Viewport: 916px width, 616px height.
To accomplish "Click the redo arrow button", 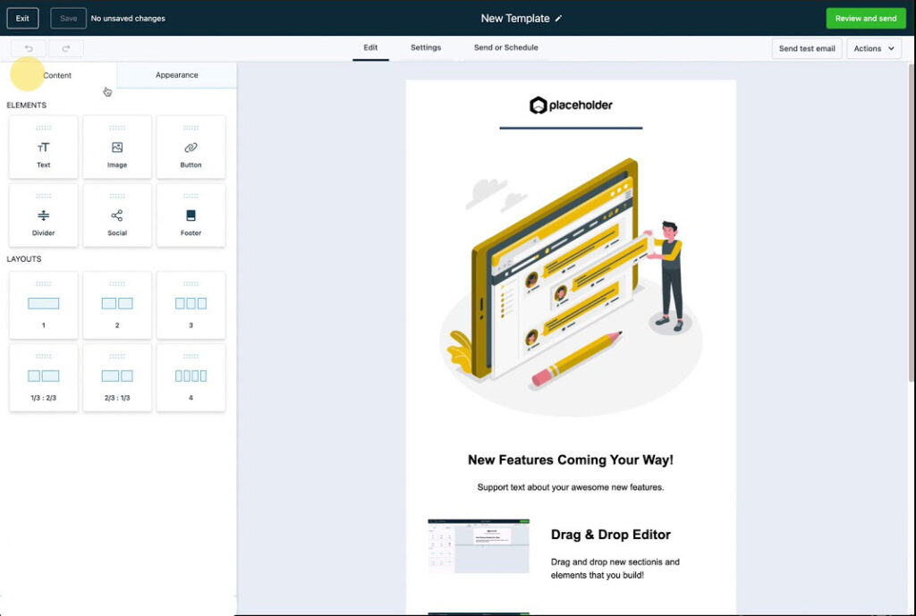I will click(66, 48).
